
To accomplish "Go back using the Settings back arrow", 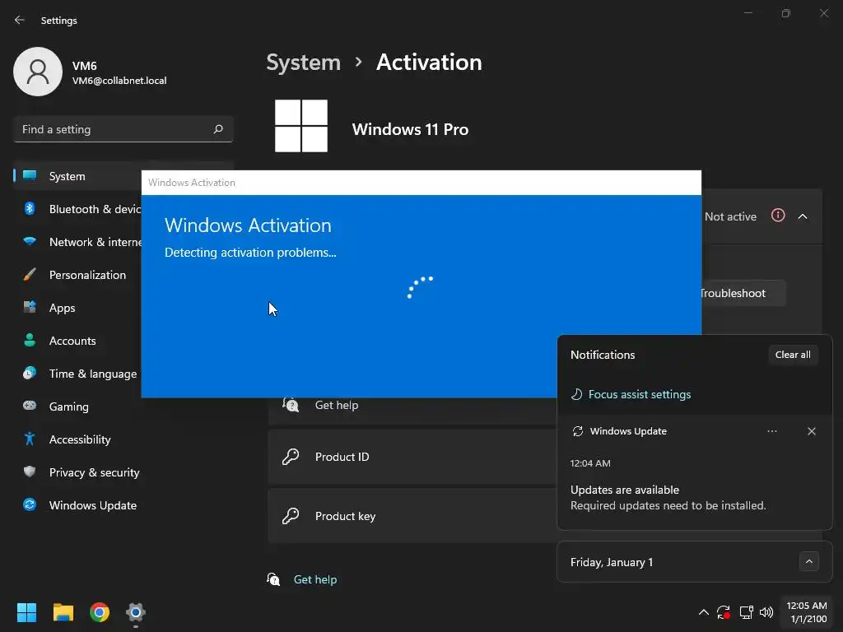I will [20, 20].
